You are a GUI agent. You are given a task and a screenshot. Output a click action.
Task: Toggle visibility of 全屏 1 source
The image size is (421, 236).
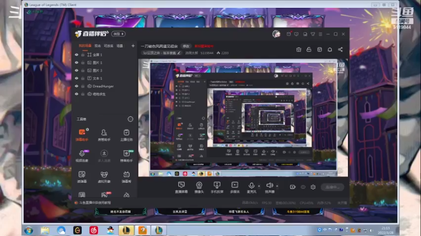(76, 55)
